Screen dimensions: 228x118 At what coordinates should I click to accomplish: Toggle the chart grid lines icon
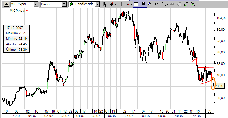pos(120,4)
